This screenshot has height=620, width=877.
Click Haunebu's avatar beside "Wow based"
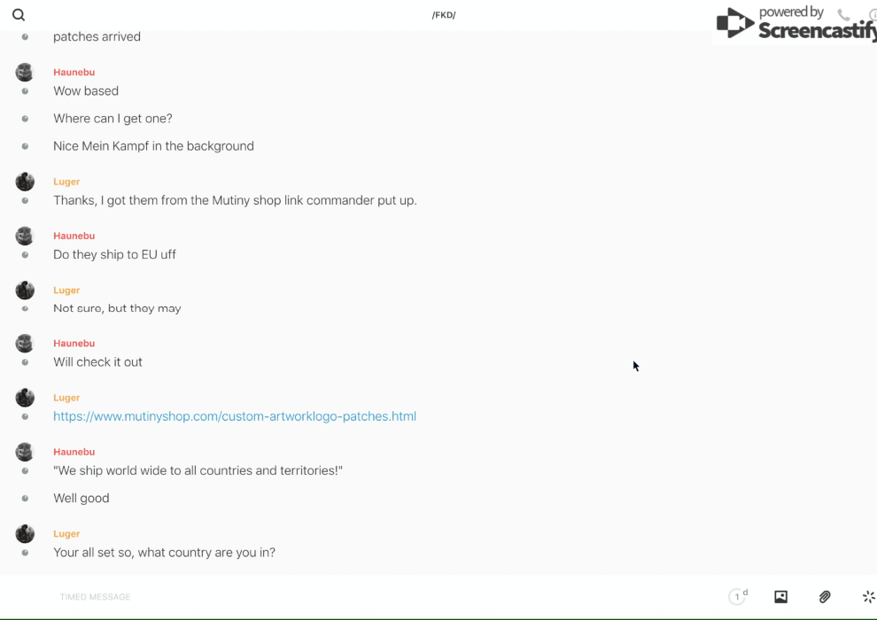click(x=25, y=73)
